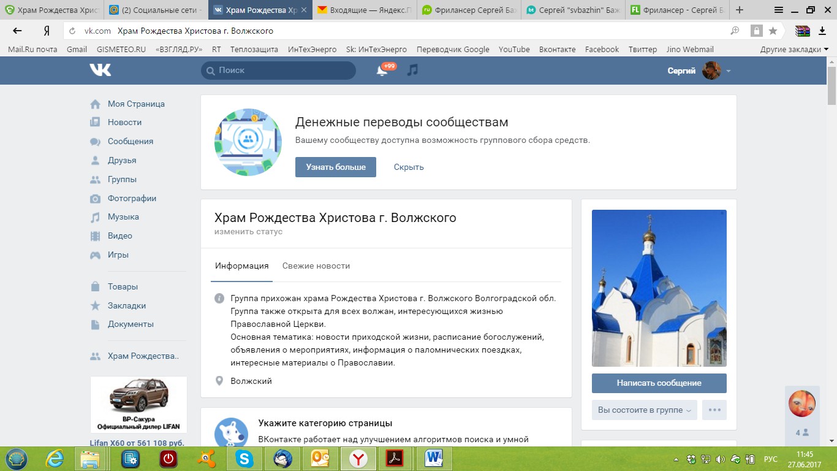Viewport: 837px width, 471px height.
Task: Open the Facebook bookmark
Action: click(x=602, y=49)
